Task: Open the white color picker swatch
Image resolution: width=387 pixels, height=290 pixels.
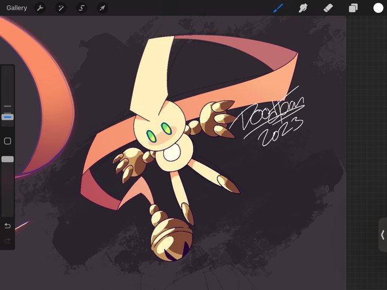Action: click(378, 8)
